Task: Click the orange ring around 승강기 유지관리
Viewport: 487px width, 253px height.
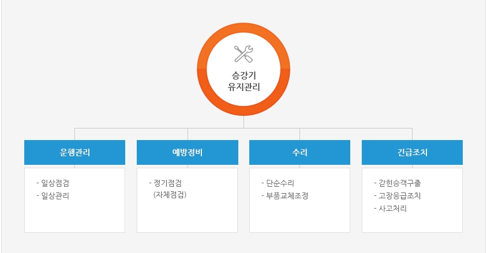Action: click(x=202, y=69)
